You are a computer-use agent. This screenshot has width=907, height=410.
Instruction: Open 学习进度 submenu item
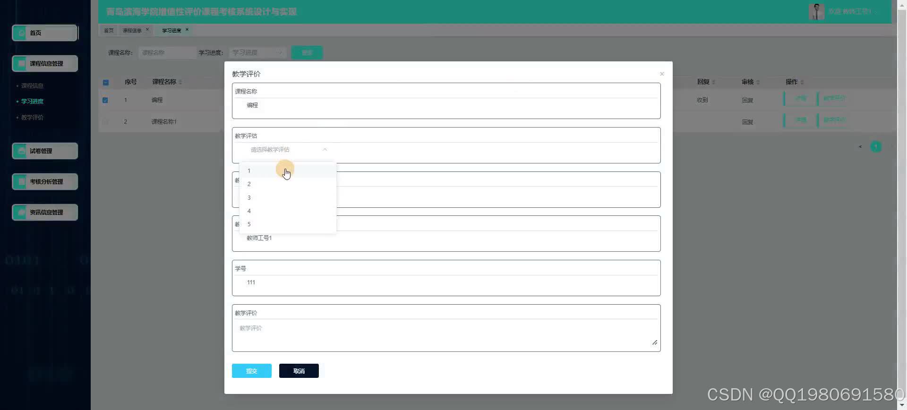[32, 101]
